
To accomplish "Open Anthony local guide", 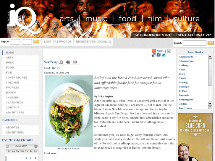I will [x=184, y=65].
